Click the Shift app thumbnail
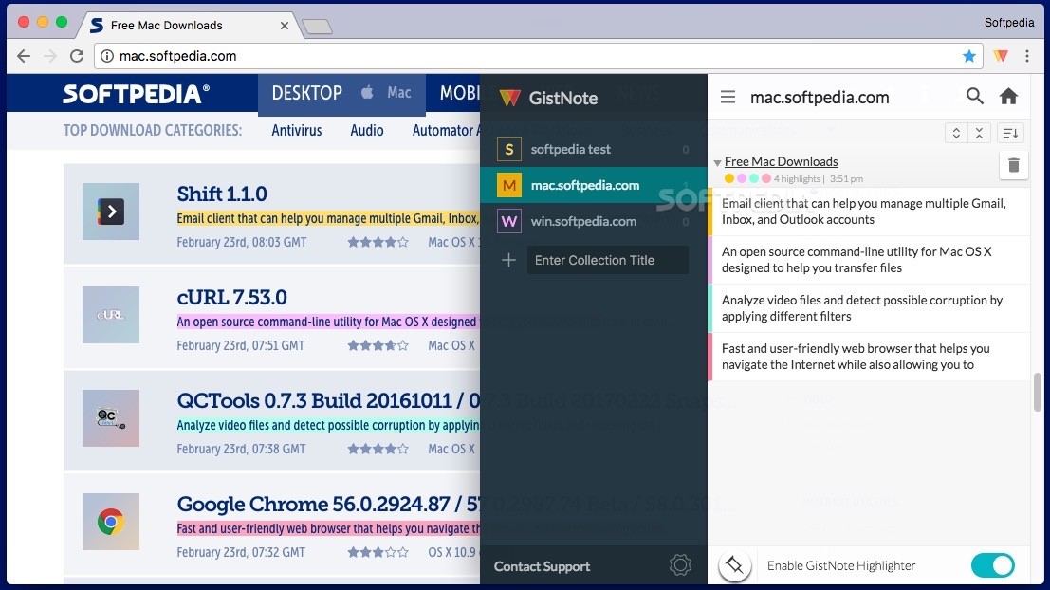The height and width of the screenshot is (590, 1050). (x=111, y=212)
